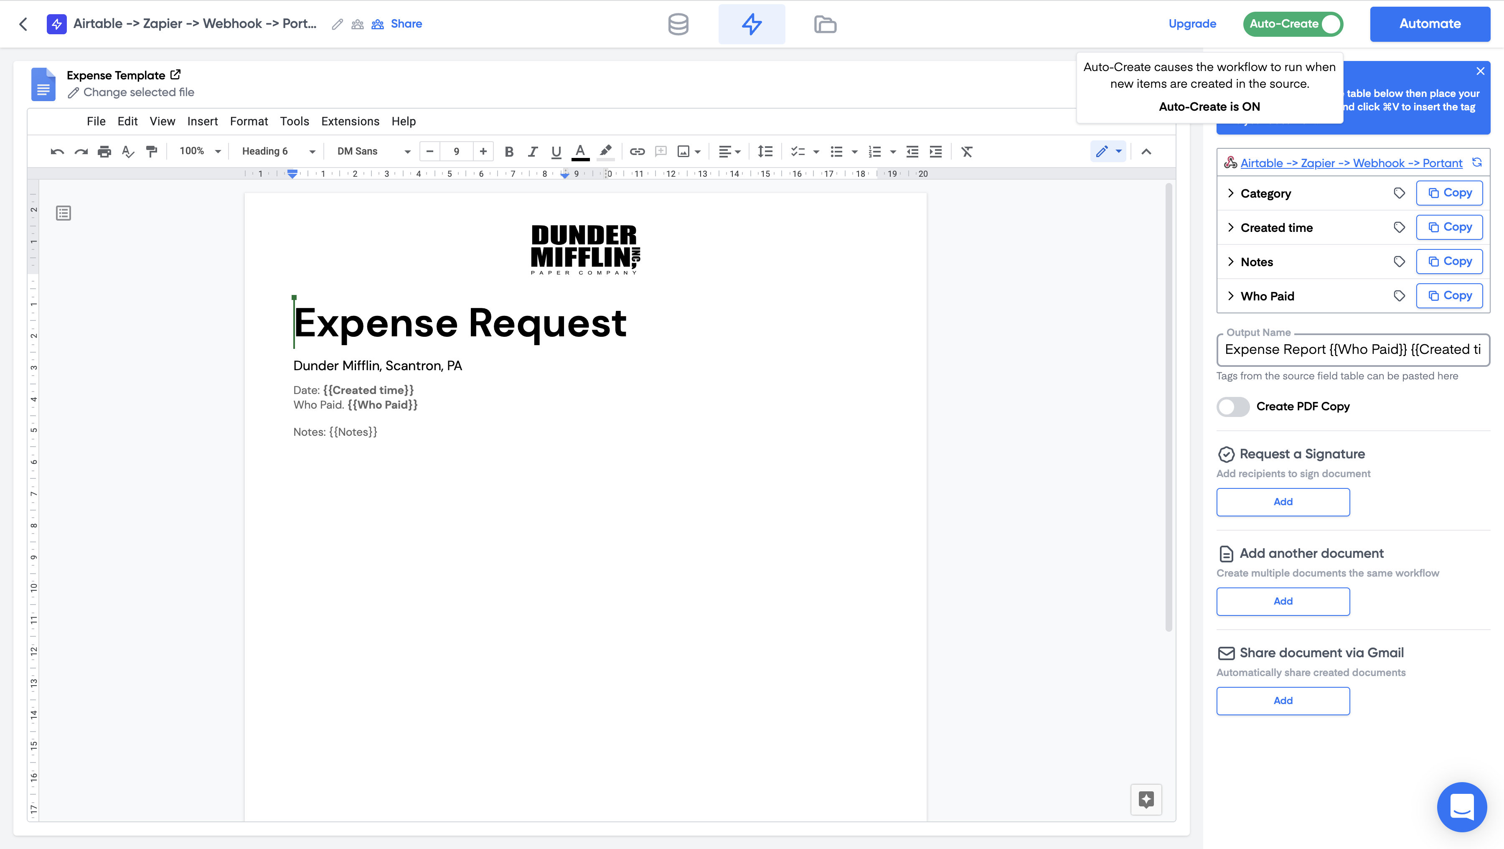Click the tag icon beside Notes

click(1399, 262)
